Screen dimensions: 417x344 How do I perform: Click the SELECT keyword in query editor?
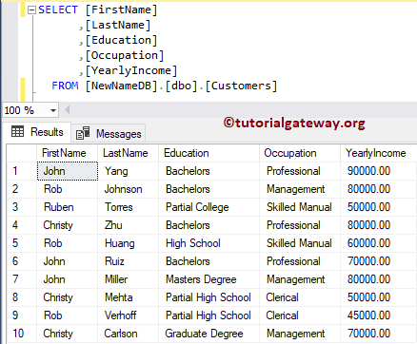pyautogui.click(x=58, y=10)
